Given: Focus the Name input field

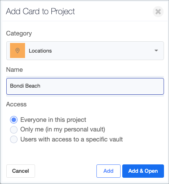Looking at the screenshot, I should click(x=85, y=86).
